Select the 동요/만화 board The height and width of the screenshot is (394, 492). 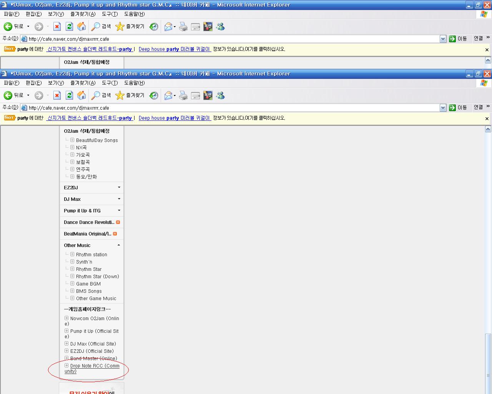point(86,177)
